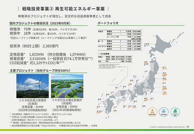Click the 岡山 map label
The image size is (194, 134).
tap(117, 88)
